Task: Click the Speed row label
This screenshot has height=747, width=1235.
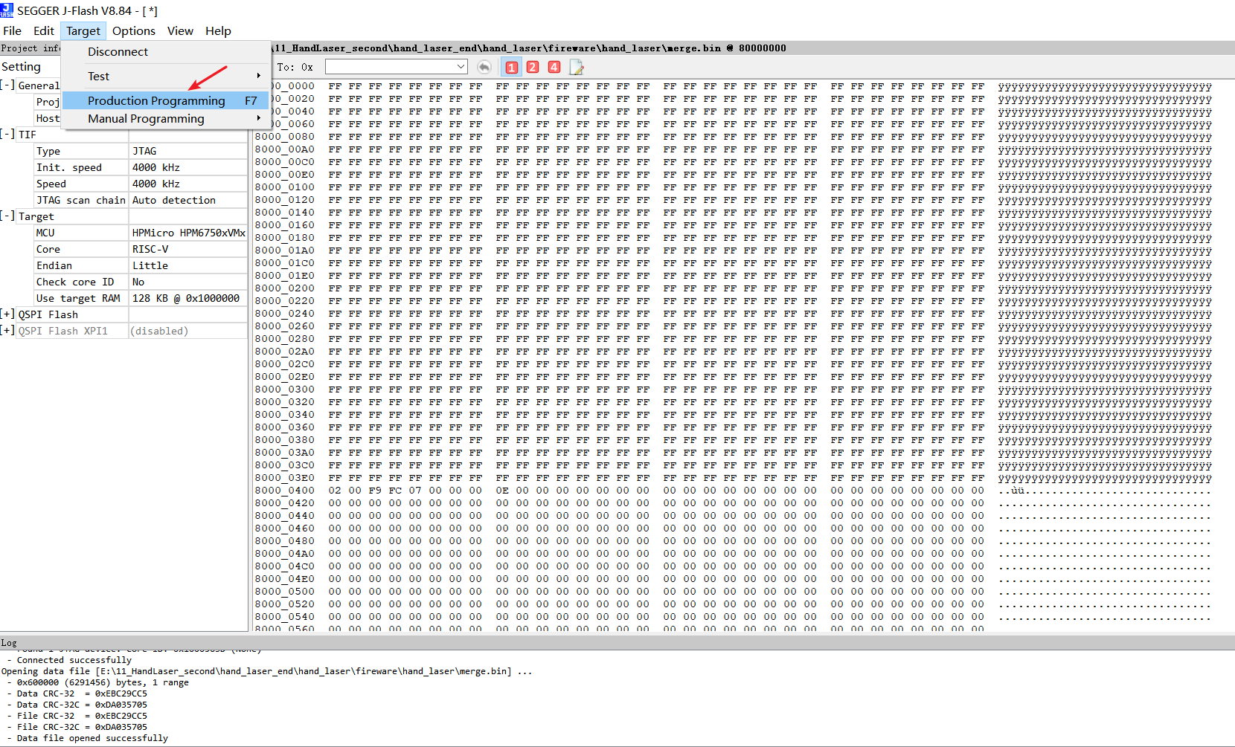Action: tap(51, 184)
